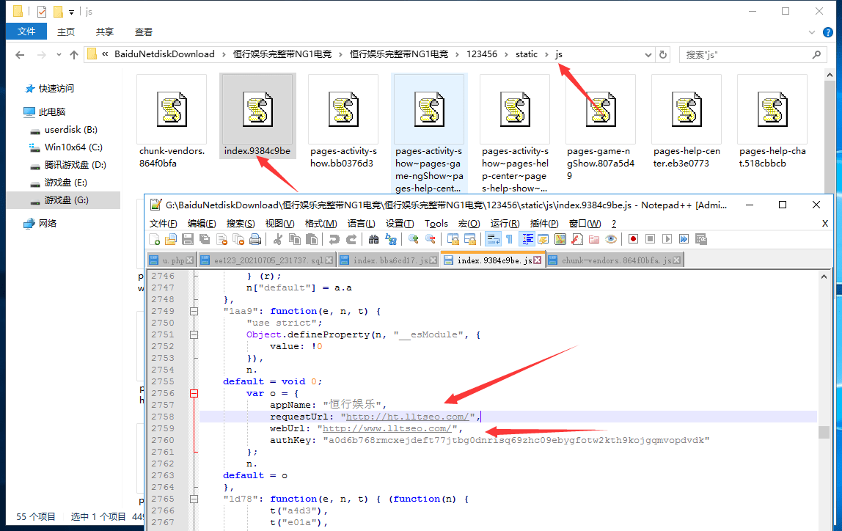Click the Close All toolbar icon

[238, 239]
